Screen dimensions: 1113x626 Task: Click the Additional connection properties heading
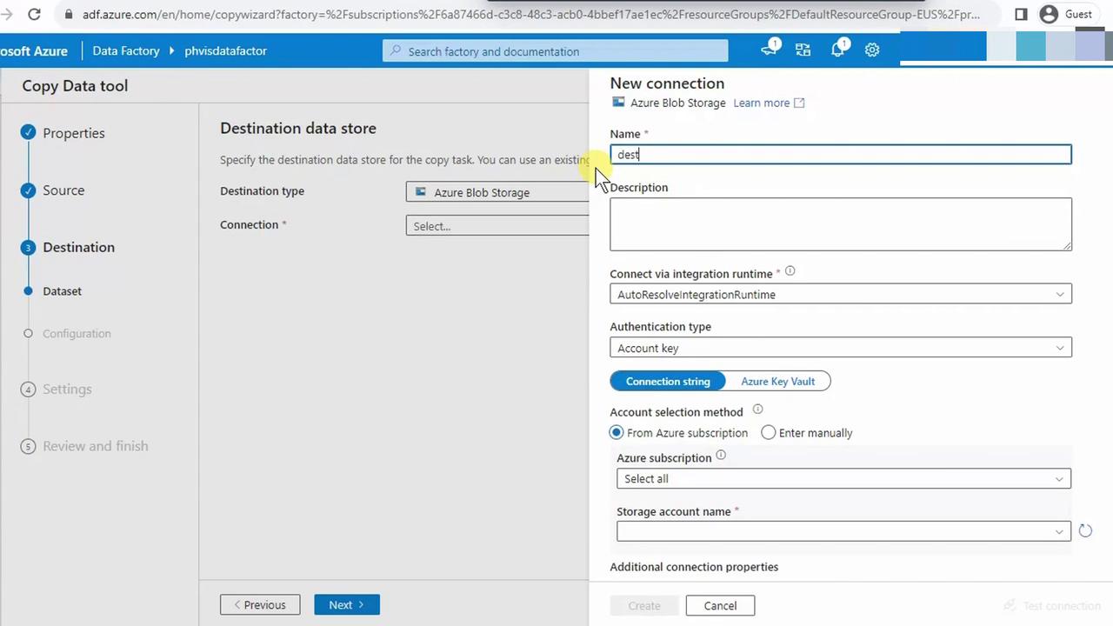coord(694,567)
